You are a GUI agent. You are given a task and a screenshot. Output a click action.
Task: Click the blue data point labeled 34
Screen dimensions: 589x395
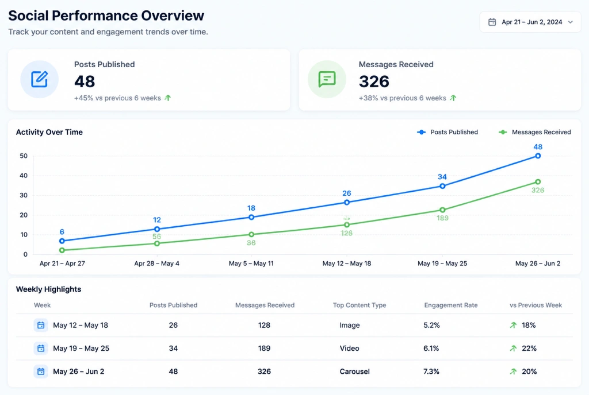(442, 186)
